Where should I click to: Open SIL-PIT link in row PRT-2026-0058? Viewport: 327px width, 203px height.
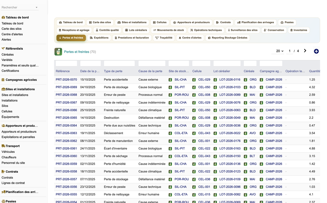[180, 172]
